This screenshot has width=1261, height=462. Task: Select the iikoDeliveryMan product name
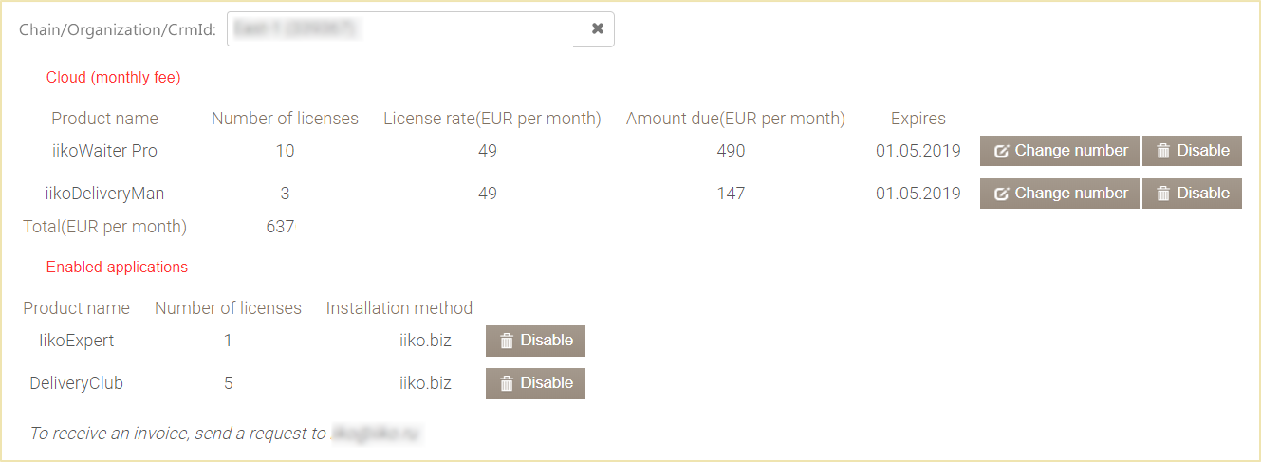click(104, 194)
